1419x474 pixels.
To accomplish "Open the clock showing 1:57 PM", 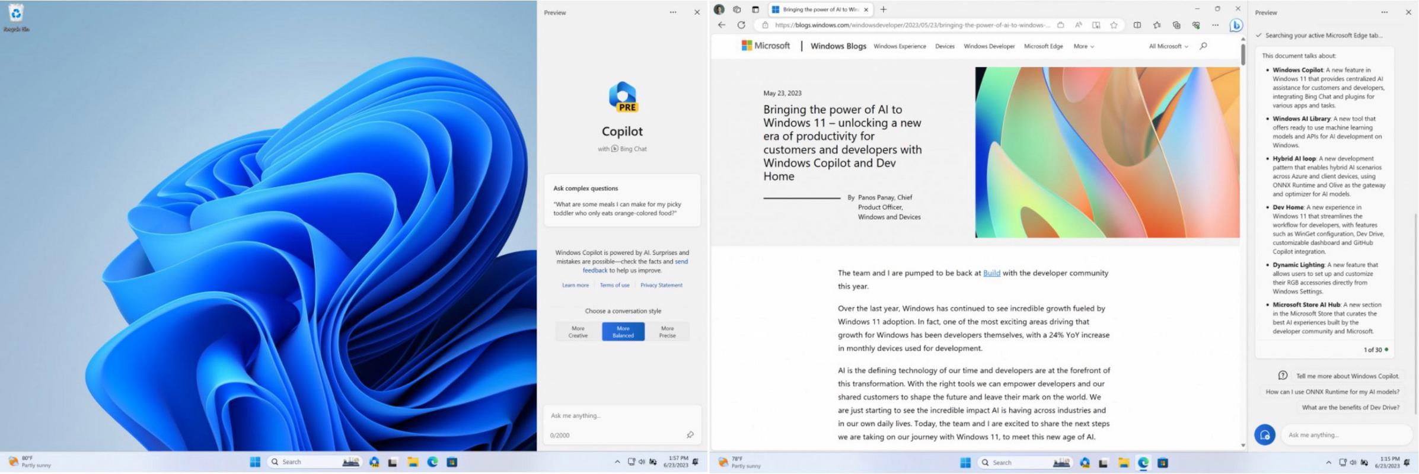I will 677,462.
